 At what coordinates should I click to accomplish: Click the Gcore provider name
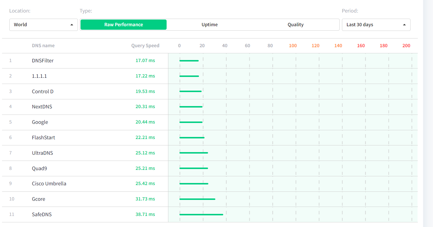[x=39, y=199]
